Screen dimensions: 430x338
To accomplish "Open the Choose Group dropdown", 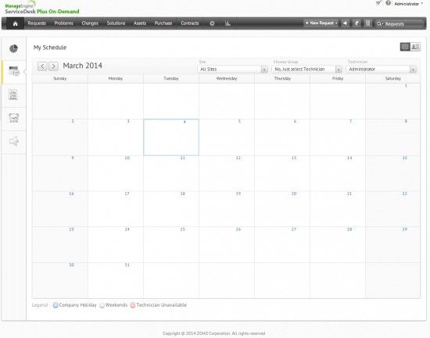I will pos(307,69).
